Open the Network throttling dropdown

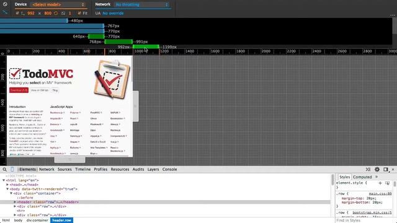tap(142, 4)
